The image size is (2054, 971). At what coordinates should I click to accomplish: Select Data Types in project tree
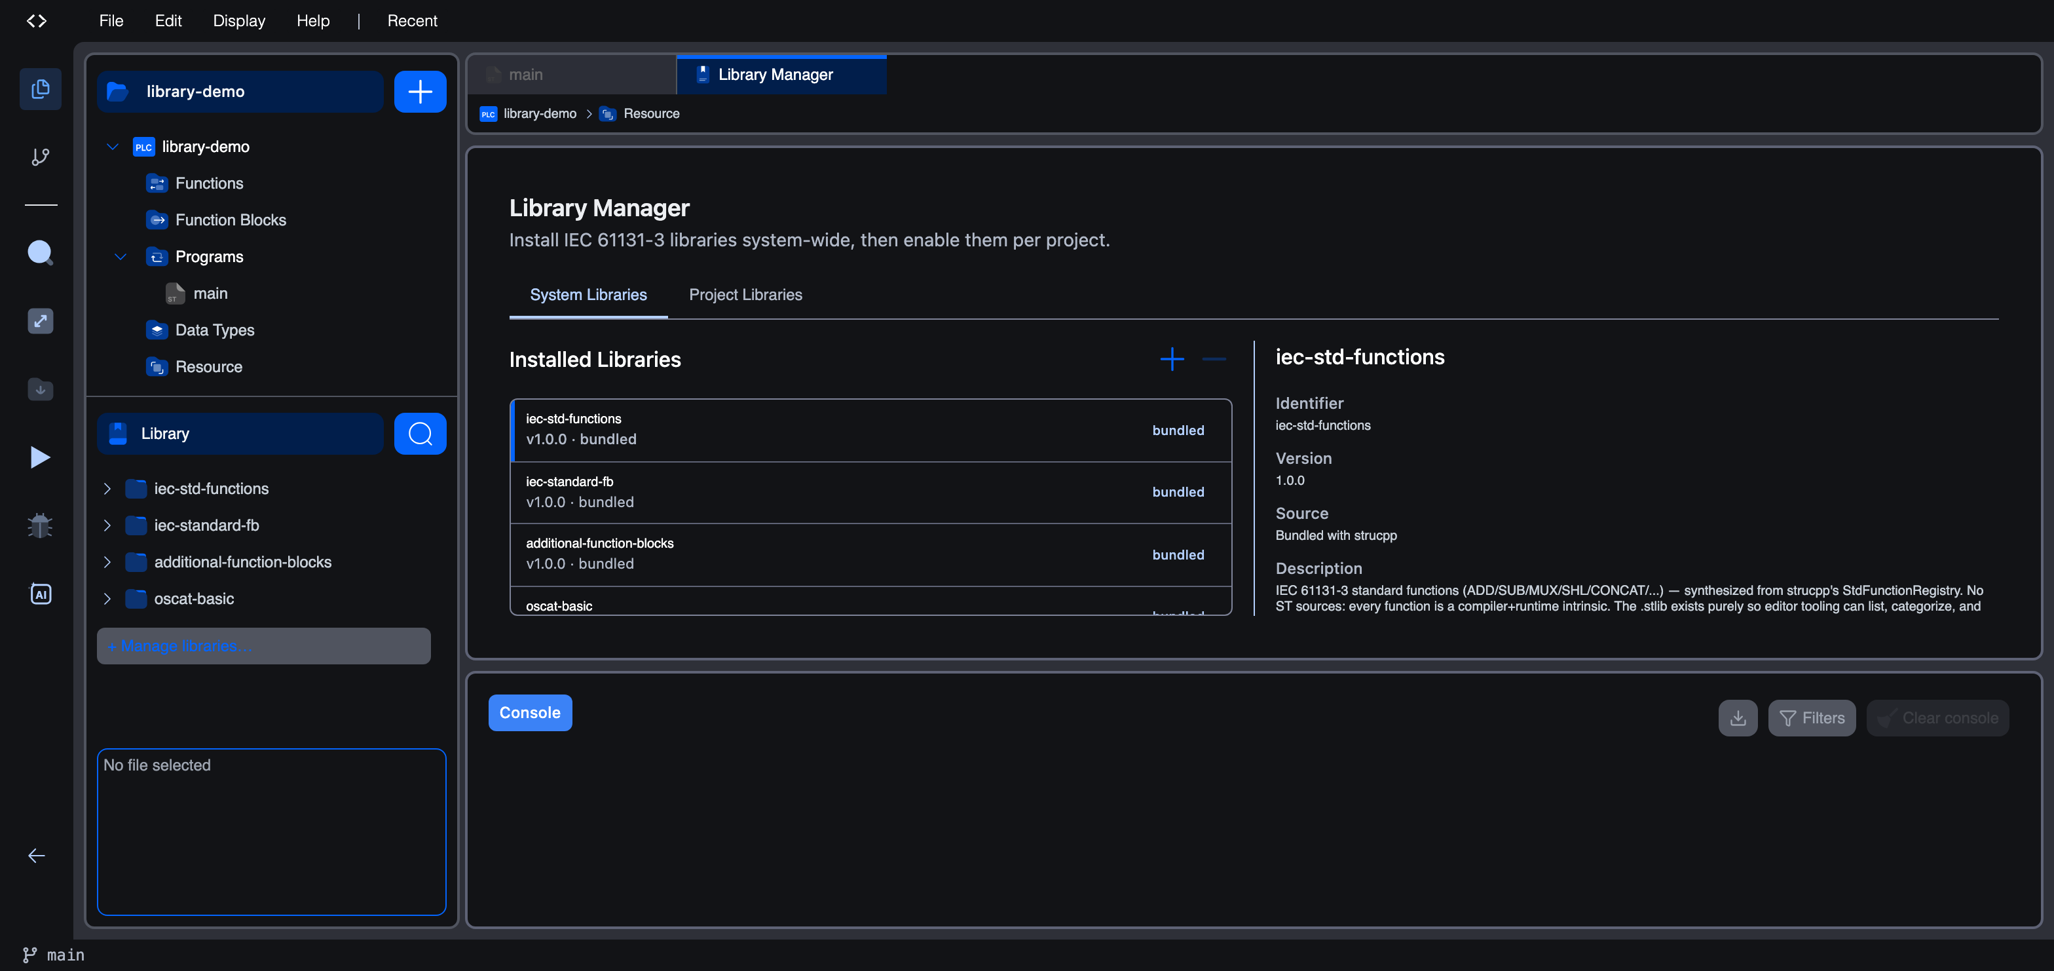[x=214, y=330]
